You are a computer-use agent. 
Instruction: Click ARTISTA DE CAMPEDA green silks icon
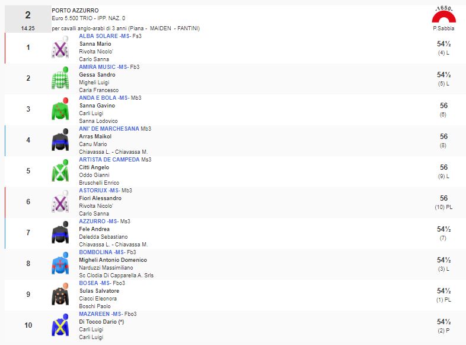coord(60,172)
